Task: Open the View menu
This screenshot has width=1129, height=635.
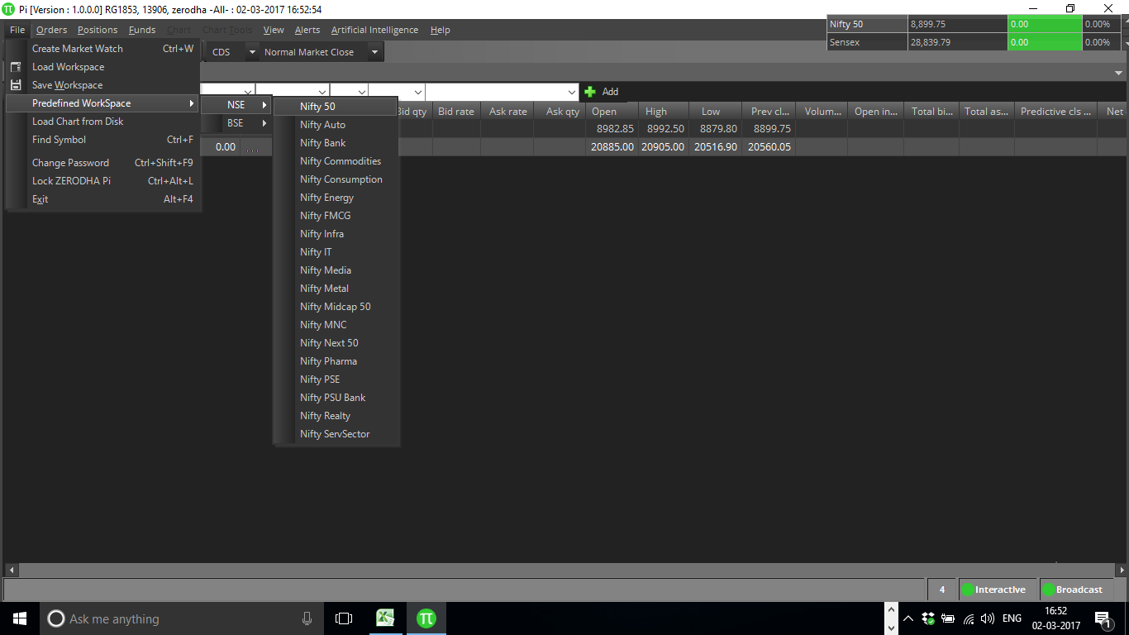Action: click(274, 30)
